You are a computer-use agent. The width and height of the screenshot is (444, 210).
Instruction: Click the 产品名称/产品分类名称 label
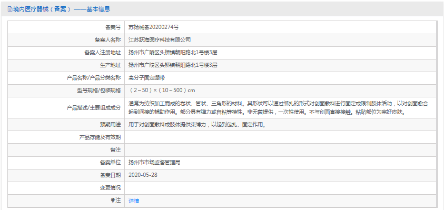tap(94, 78)
